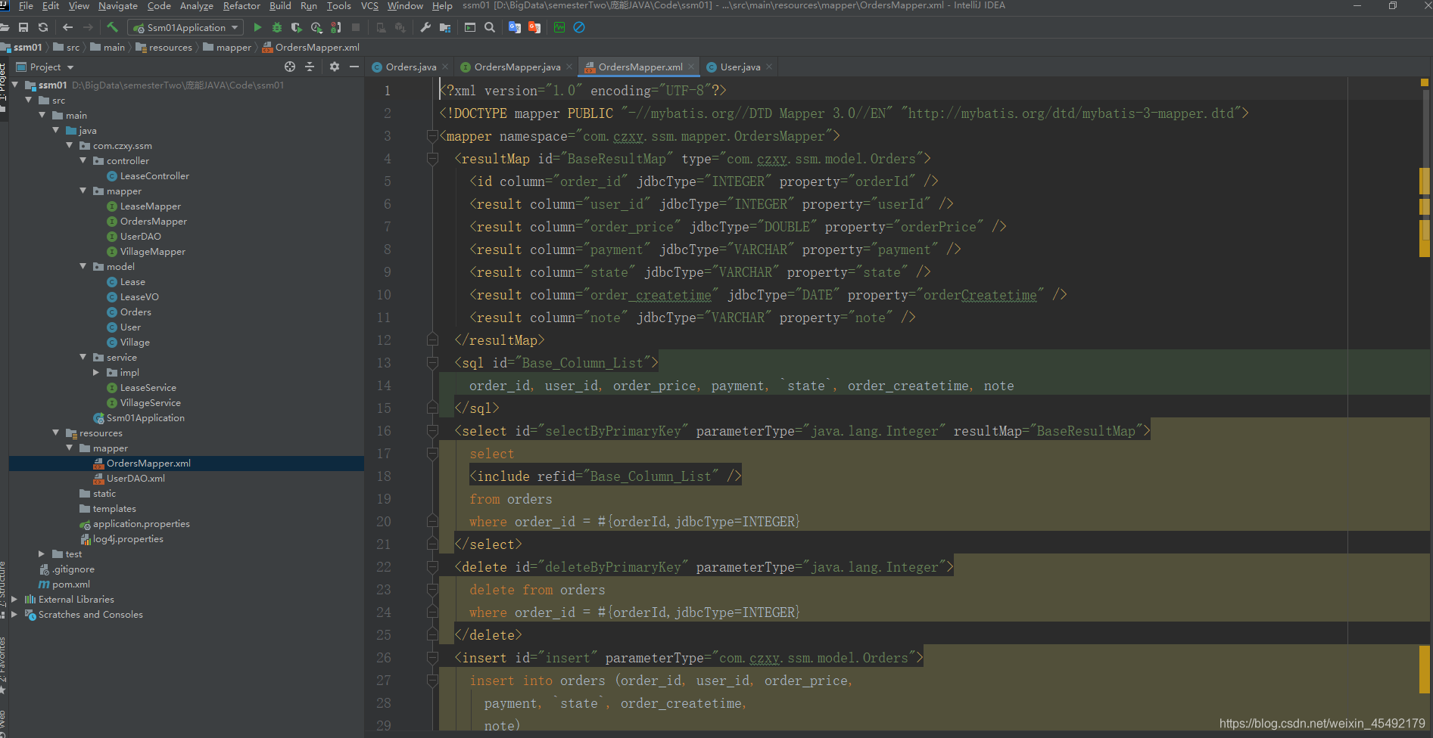Fold the resultMap block at line 4
Image resolution: width=1433 pixels, height=738 pixels.
click(x=432, y=159)
